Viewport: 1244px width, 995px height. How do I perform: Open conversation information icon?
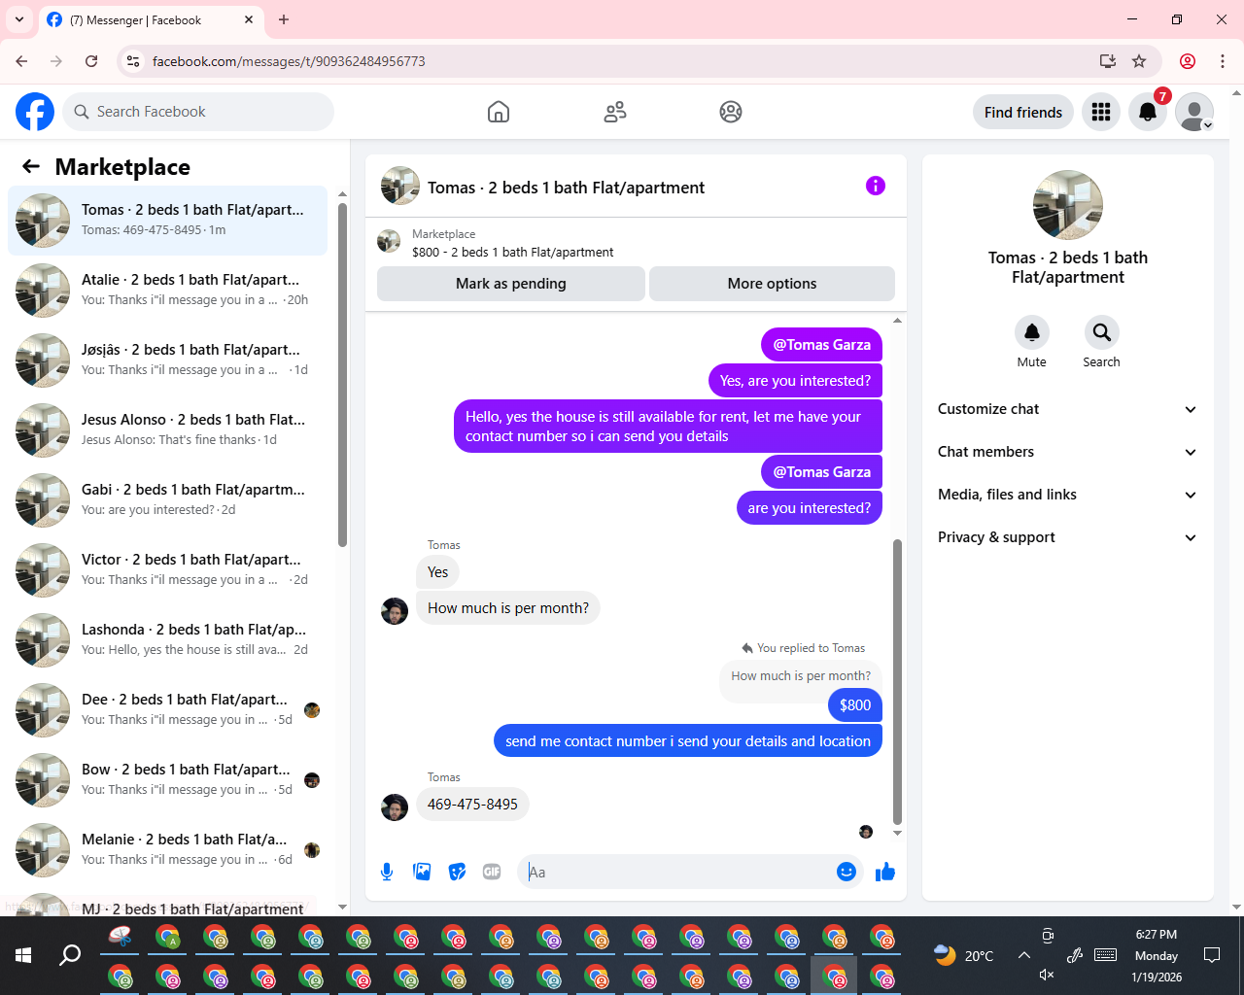pyautogui.click(x=876, y=186)
